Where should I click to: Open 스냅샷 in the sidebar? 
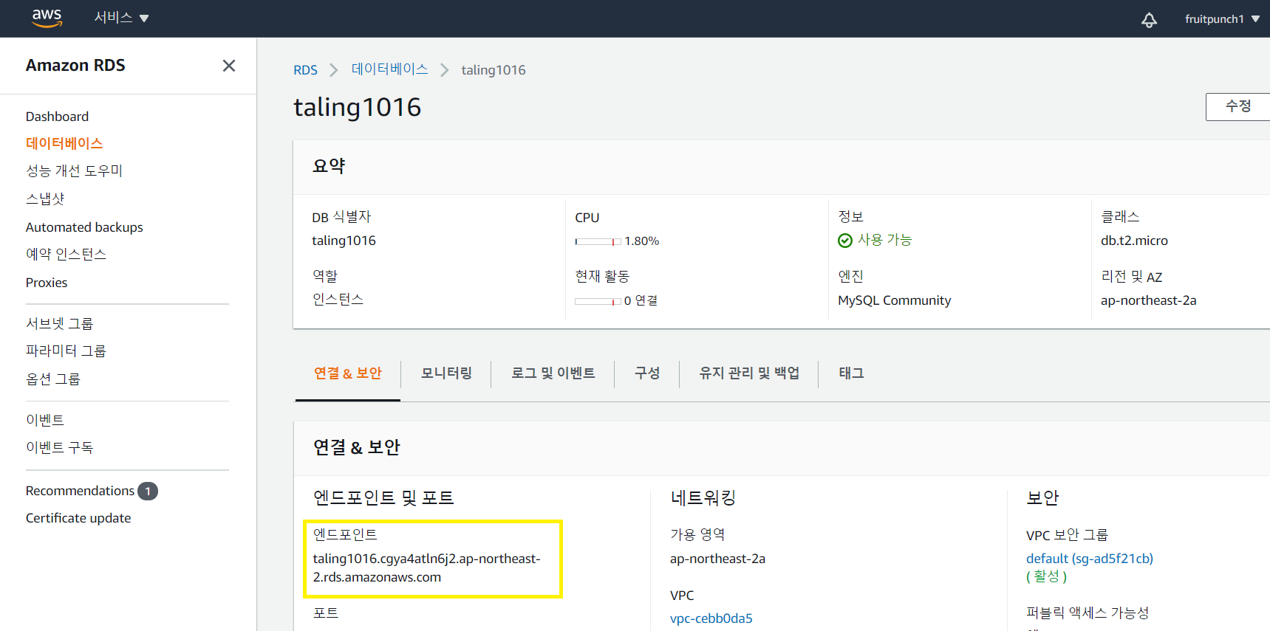point(45,199)
